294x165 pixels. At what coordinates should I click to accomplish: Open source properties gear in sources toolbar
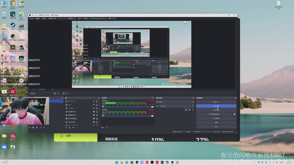[x=73, y=128]
